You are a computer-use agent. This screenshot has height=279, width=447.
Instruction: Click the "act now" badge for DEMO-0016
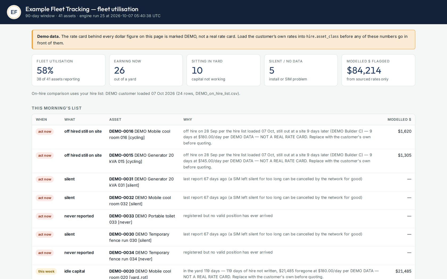(45, 132)
